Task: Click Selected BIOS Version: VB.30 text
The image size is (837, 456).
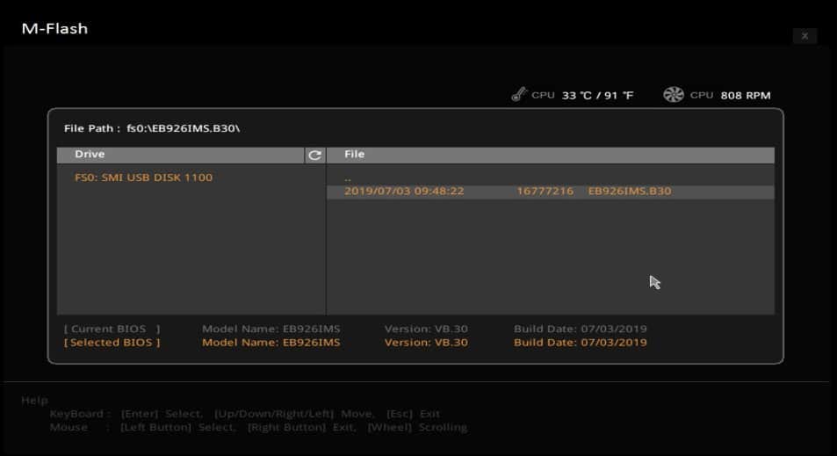Action: pos(426,343)
